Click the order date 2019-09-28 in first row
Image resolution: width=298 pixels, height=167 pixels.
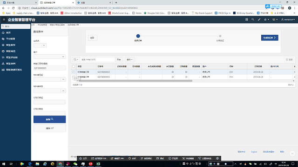pyautogui.click(x=258, y=72)
